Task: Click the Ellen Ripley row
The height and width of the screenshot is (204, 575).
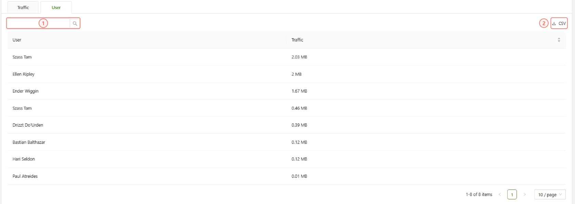Action: (24, 74)
